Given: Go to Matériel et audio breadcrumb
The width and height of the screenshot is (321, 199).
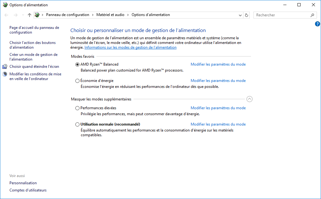Looking at the screenshot, I should 110,15.
